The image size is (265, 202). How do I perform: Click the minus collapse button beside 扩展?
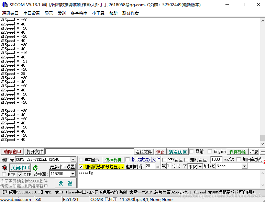(263, 151)
